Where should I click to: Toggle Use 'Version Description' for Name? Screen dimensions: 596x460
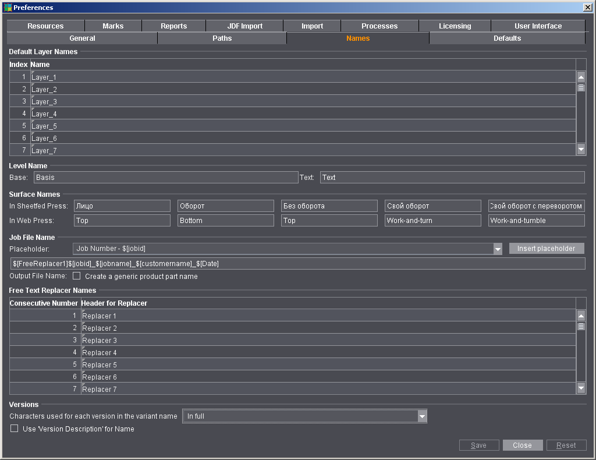[x=15, y=429]
